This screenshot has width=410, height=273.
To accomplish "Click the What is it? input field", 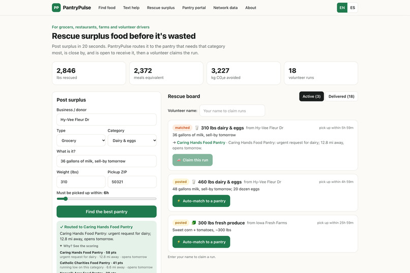I will (x=106, y=161).
